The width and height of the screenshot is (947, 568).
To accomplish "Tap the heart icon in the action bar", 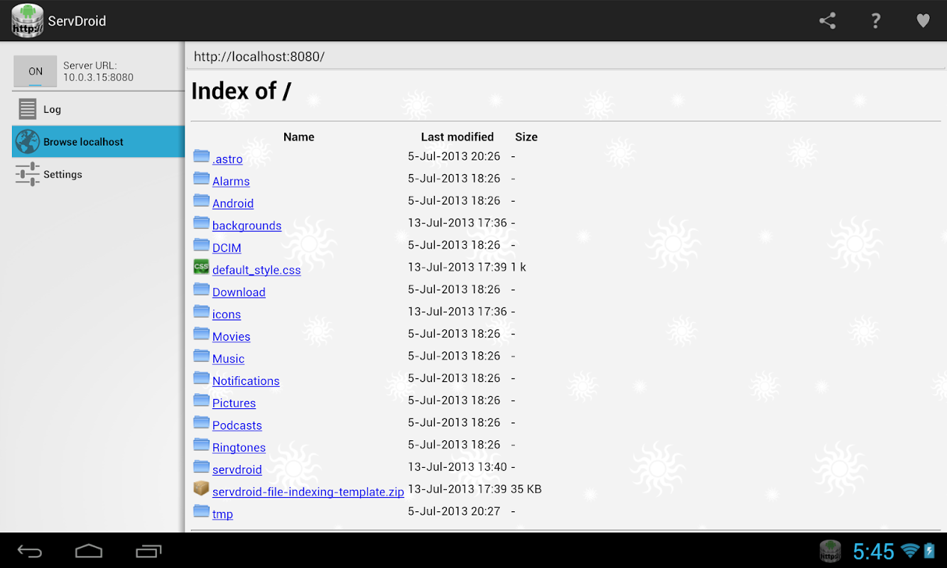I will (923, 21).
